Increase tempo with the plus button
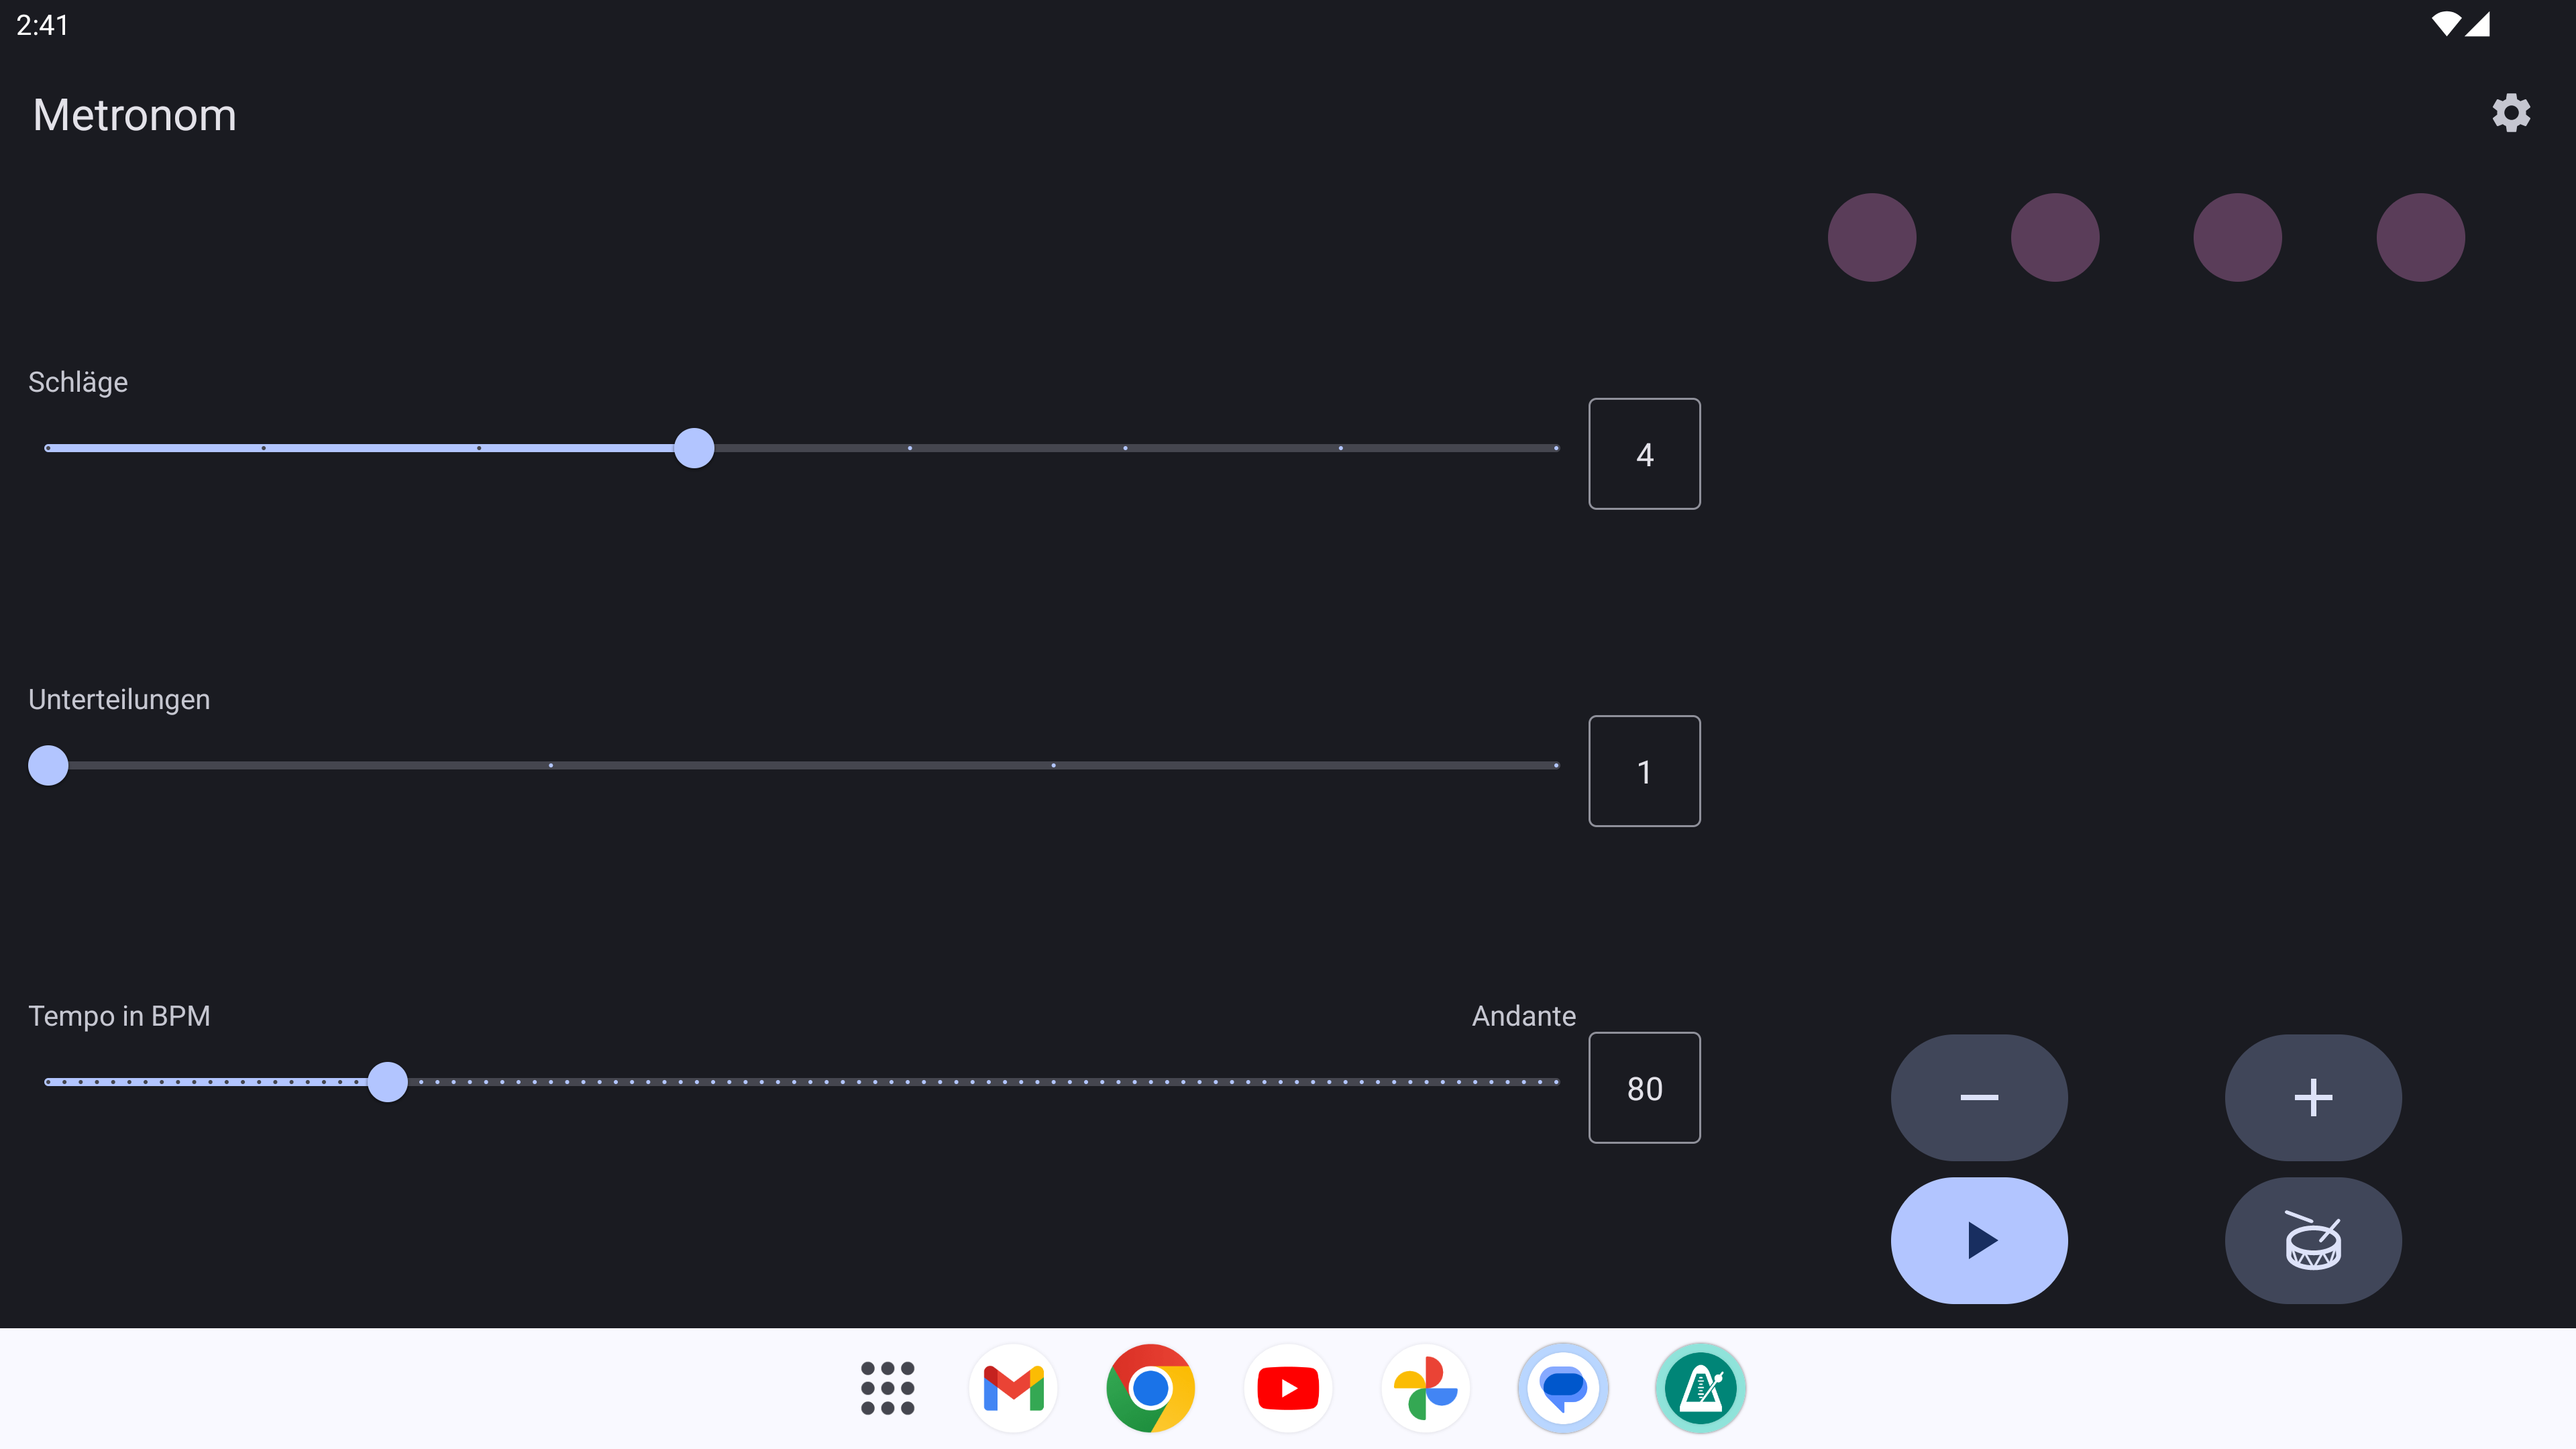 (x=2312, y=1097)
